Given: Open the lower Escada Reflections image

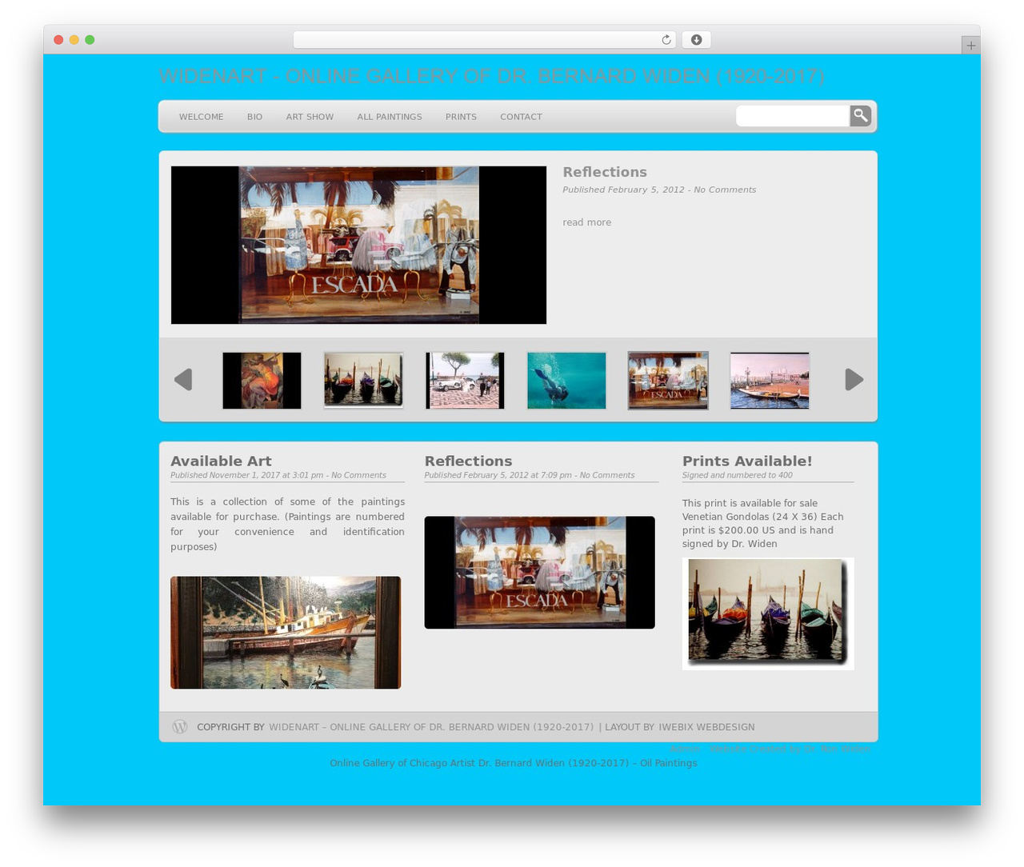Looking at the screenshot, I should coord(539,573).
